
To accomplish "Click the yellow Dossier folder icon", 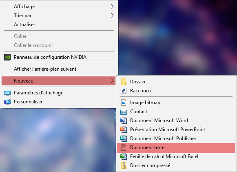I will (124, 82).
